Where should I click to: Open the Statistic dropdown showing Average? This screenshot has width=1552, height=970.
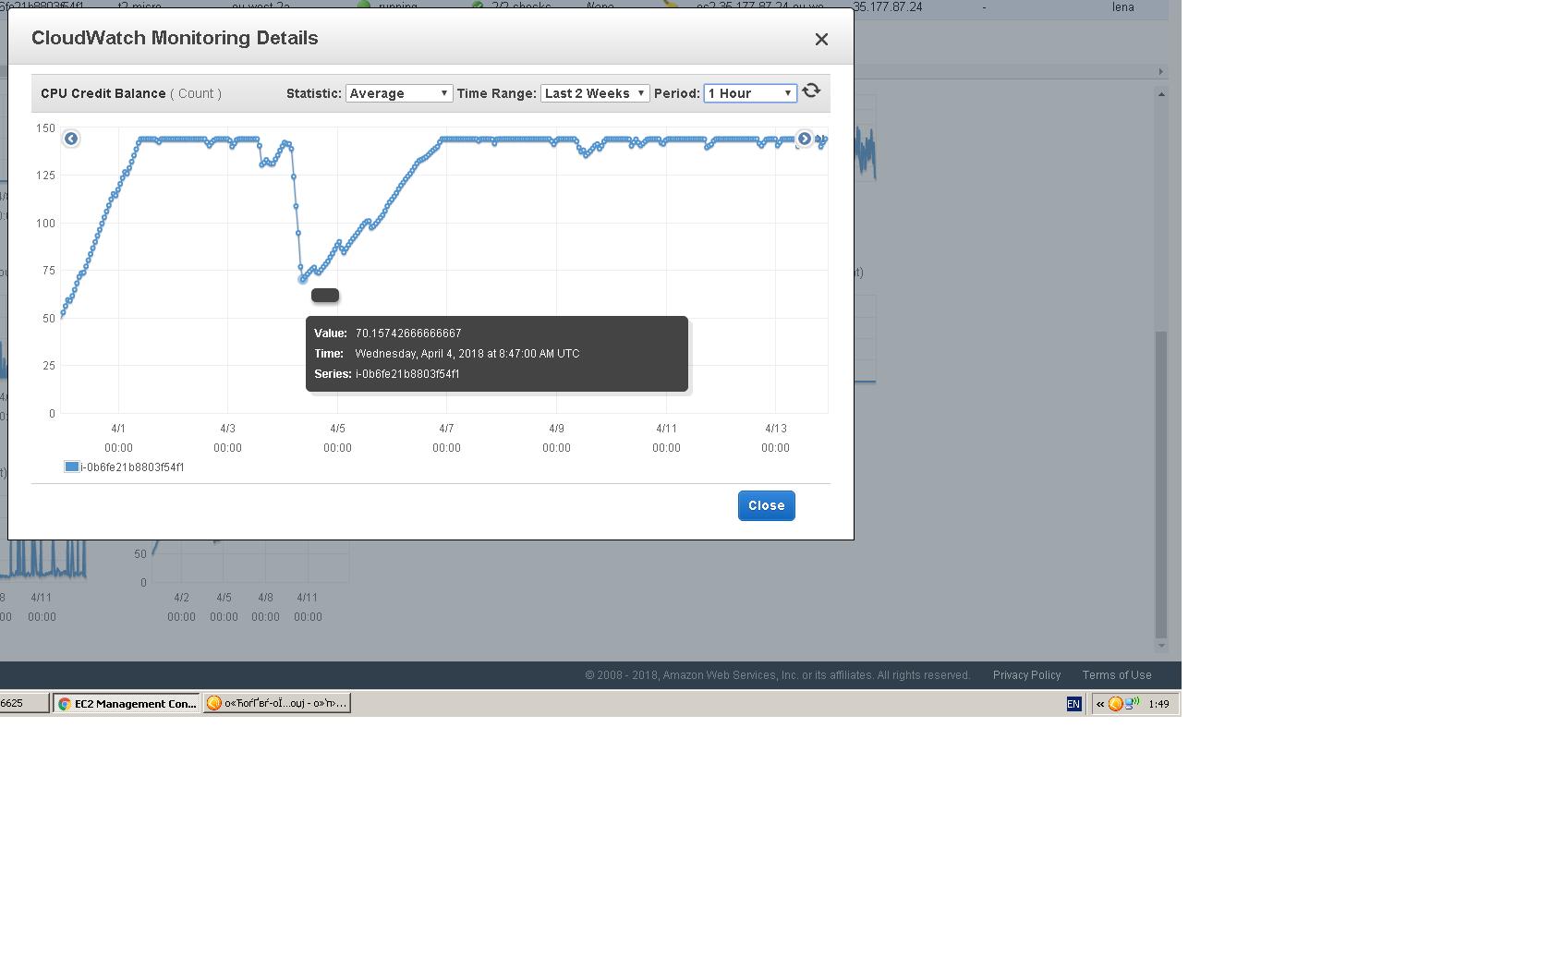399,93
